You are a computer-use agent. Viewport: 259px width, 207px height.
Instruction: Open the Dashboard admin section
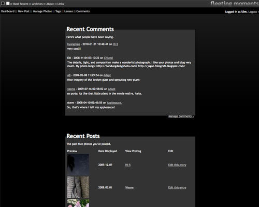coord(8,11)
